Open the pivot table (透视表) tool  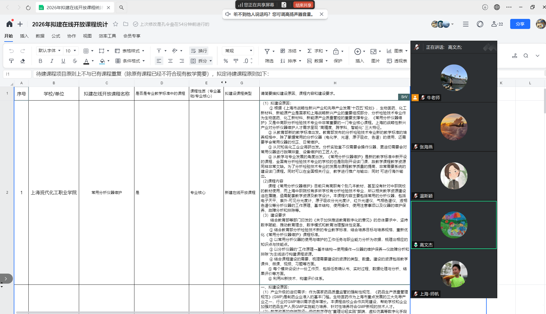[397, 61]
